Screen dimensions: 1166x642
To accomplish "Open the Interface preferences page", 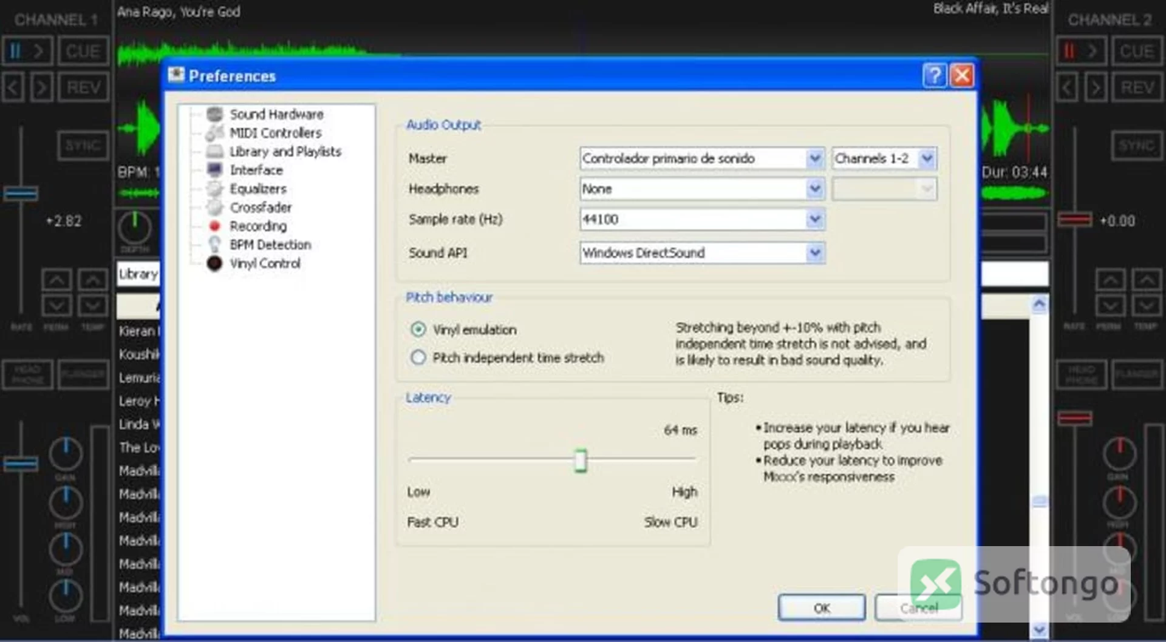I will (x=256, y=170).
